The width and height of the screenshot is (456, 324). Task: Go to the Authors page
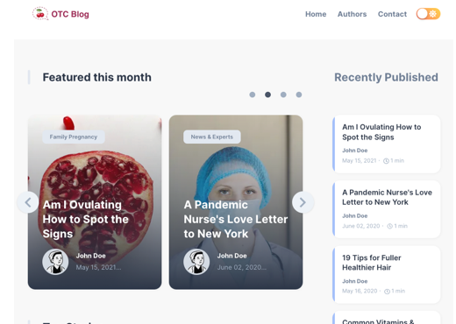(x=352, y=14)
